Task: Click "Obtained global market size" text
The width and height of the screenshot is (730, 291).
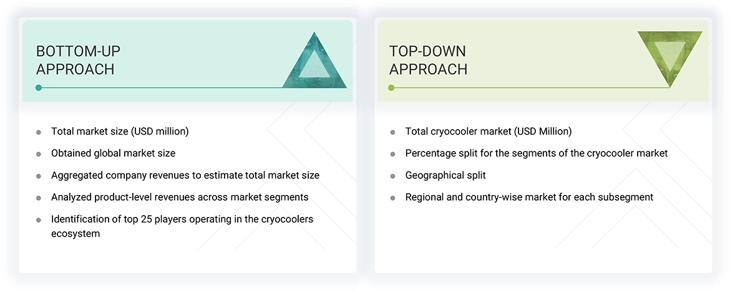Action: 113,153
